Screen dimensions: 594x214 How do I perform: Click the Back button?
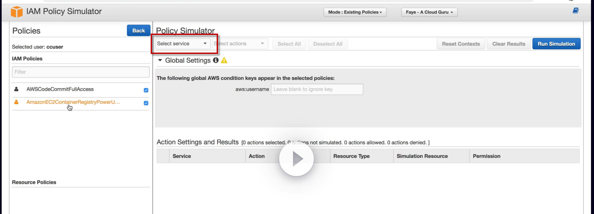click(x=139, y=31)
